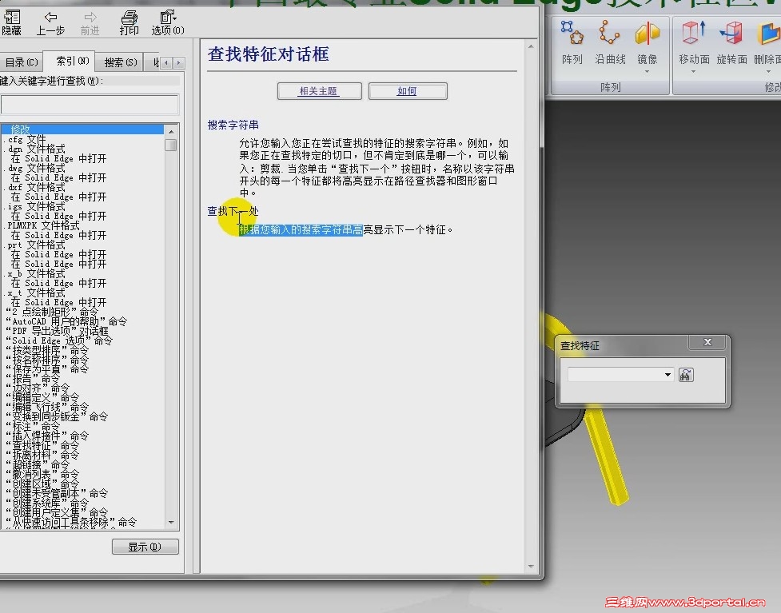Select the “创建未受管副本” 命令 entry

click(x=57, y=493)
